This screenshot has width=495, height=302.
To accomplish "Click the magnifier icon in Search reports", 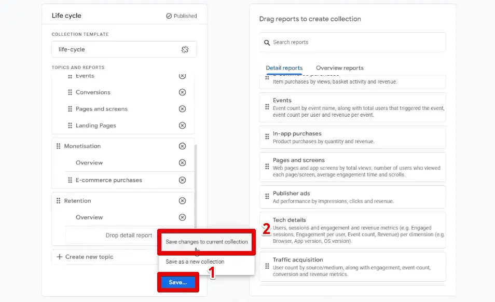I will point(267,43).
